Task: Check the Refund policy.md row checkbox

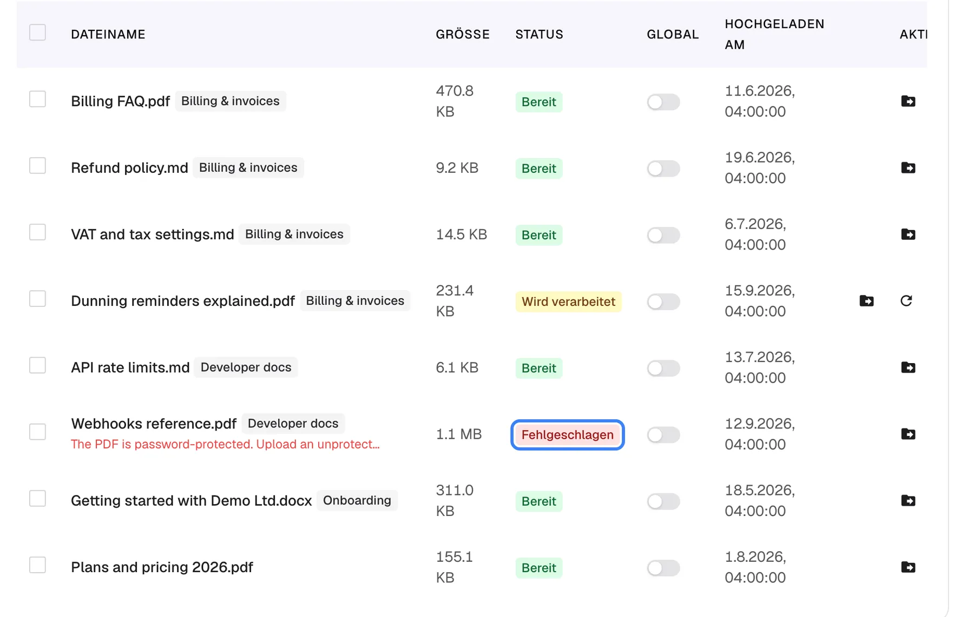Action: [x=37, y=165]
